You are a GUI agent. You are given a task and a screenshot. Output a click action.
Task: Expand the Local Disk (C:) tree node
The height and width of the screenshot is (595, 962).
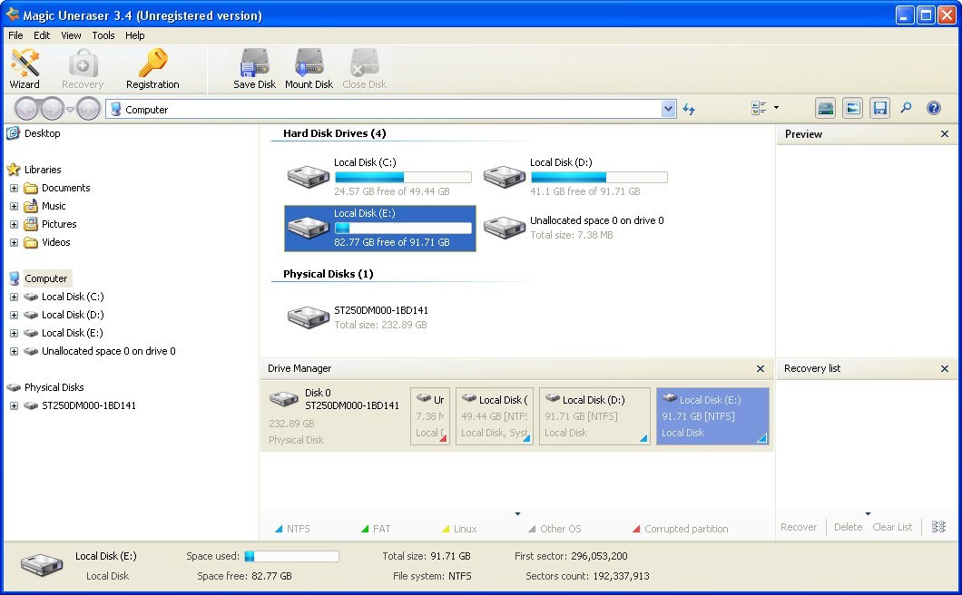click(x=14, y=297)
